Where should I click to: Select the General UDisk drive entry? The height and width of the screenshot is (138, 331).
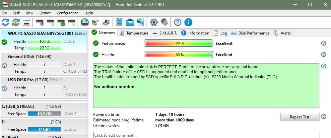pos(44,64)
